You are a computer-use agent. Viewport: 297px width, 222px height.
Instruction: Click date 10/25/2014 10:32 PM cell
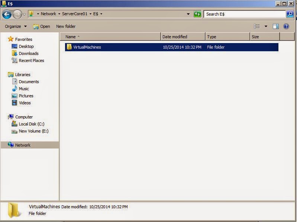click(182, 47)
